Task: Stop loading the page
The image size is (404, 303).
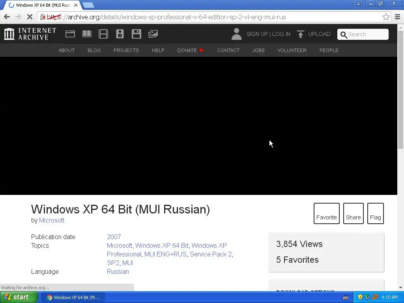Action: 30,17
